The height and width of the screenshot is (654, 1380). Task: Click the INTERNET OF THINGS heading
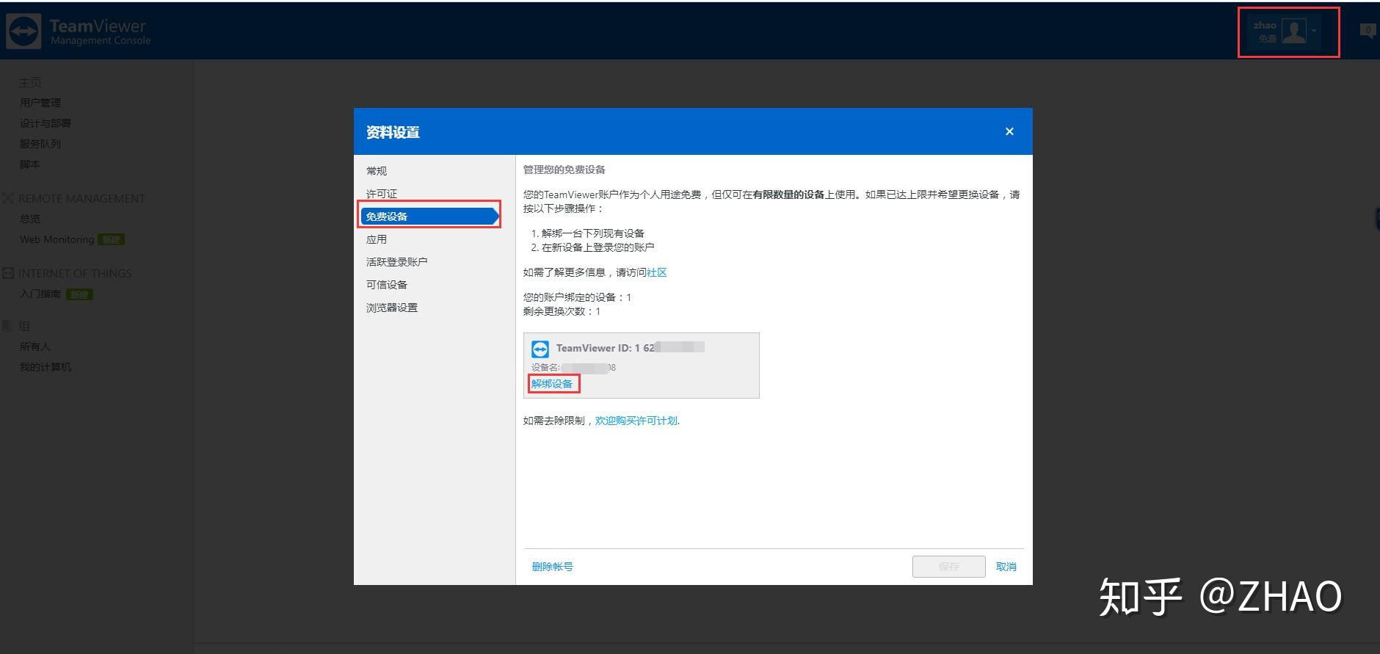75,273
